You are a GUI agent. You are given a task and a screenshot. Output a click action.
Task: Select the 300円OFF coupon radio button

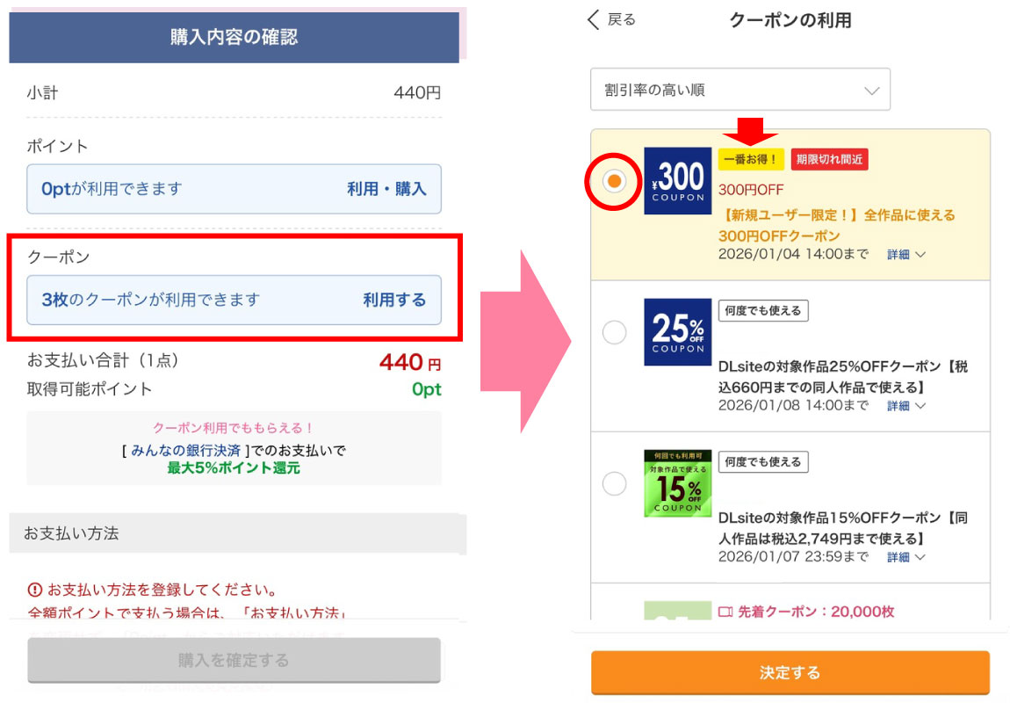[x=615, y=181]
